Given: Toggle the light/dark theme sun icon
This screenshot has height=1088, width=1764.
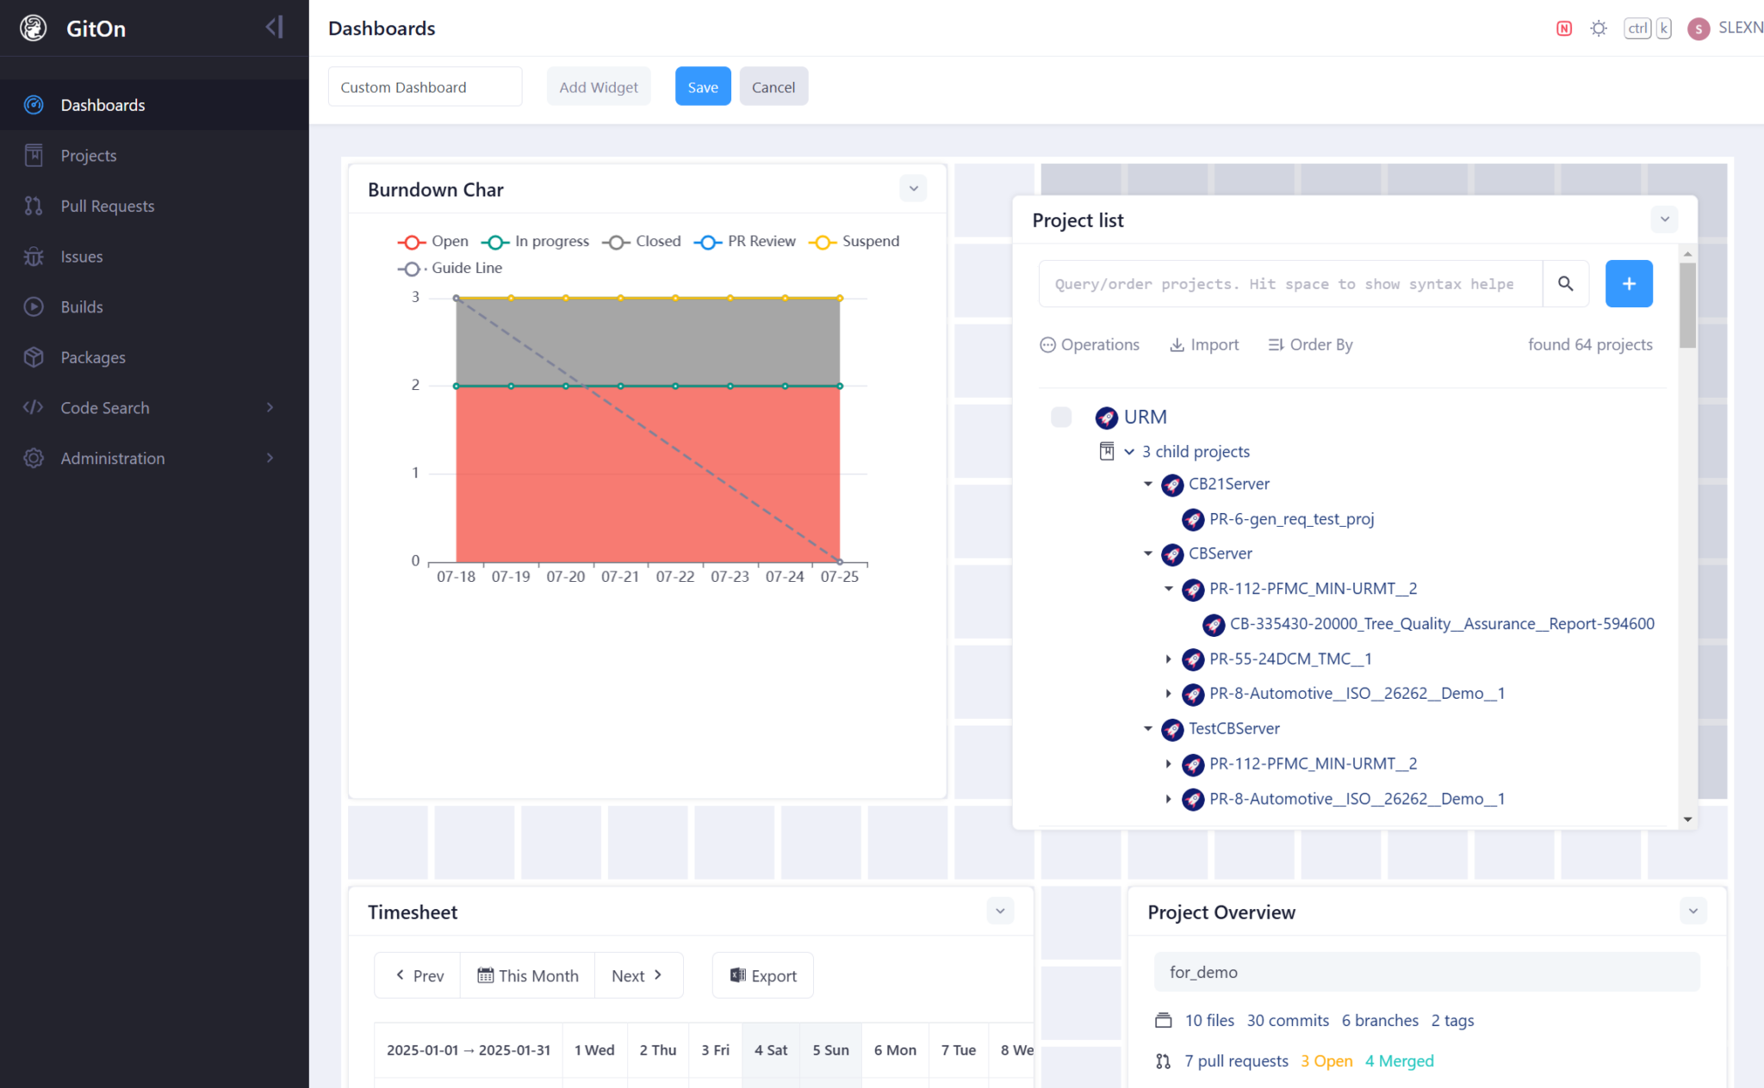Looking at the screenshot, I should click(1599, 28).
